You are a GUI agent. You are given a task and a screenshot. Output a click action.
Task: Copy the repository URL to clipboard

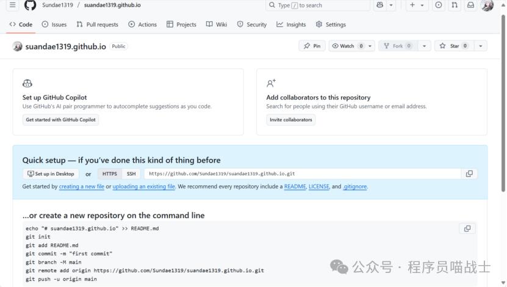pos(469,174)
